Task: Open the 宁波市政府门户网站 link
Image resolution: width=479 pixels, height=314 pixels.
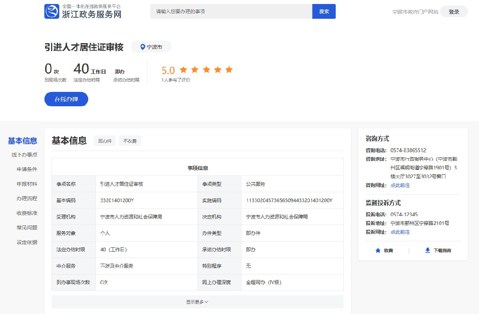Action: [x=415, y=12]
